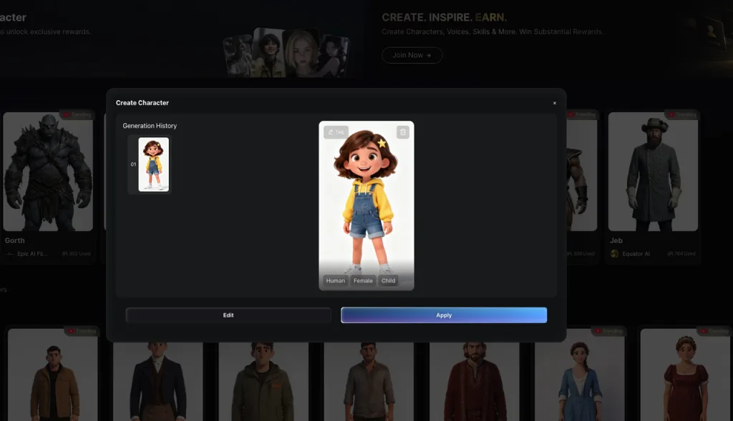Viewport: 733px width, 421px height.
Task: Click the Trending badge on Jeb card
Action: pos(682,115)
